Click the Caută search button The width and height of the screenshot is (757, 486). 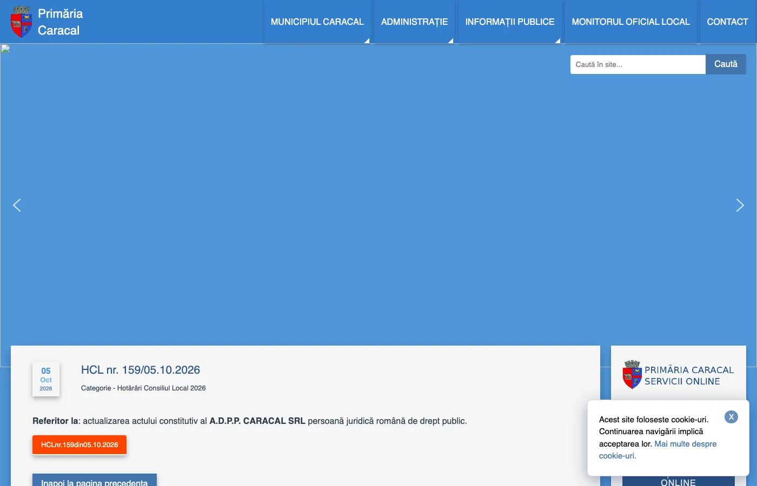click(x=726, y=64)
